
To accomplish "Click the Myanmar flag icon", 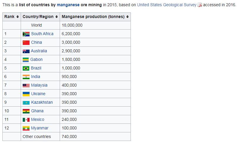I will coord(26,128).
